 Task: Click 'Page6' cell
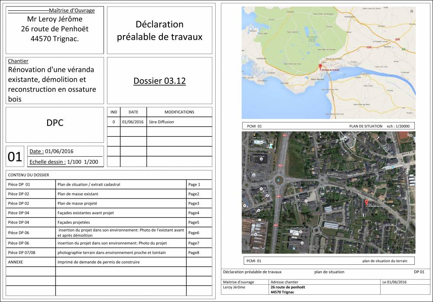(194, 233)
